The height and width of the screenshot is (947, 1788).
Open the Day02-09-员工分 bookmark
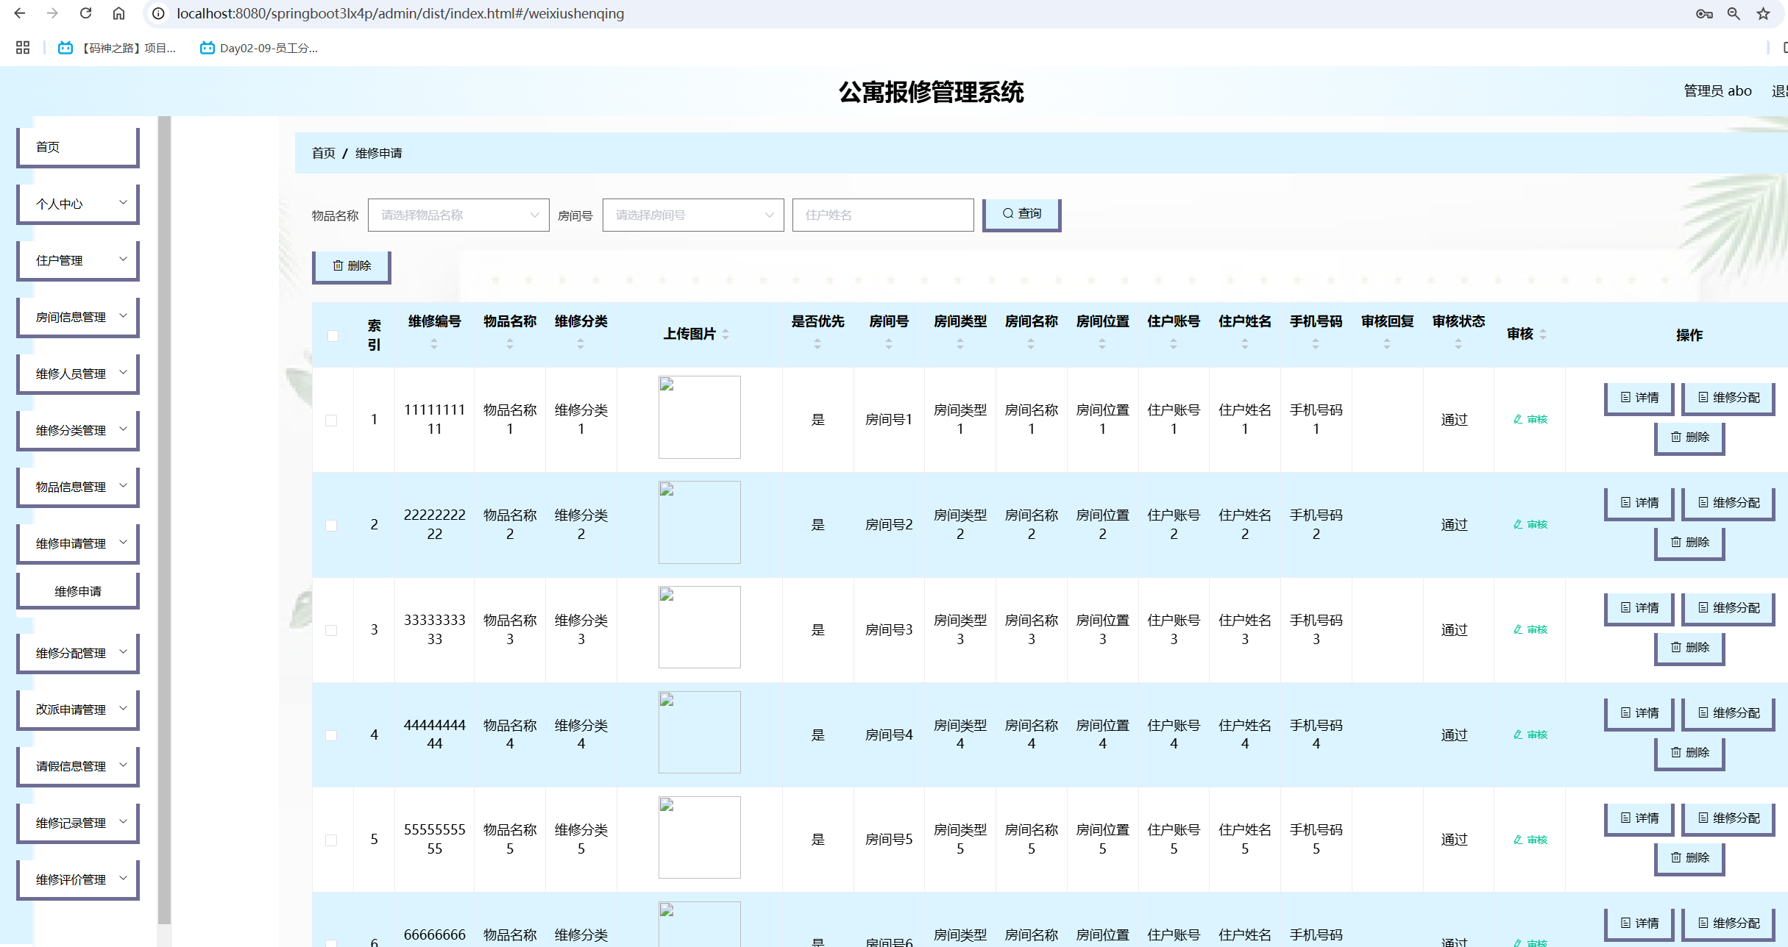click(259, 48)
